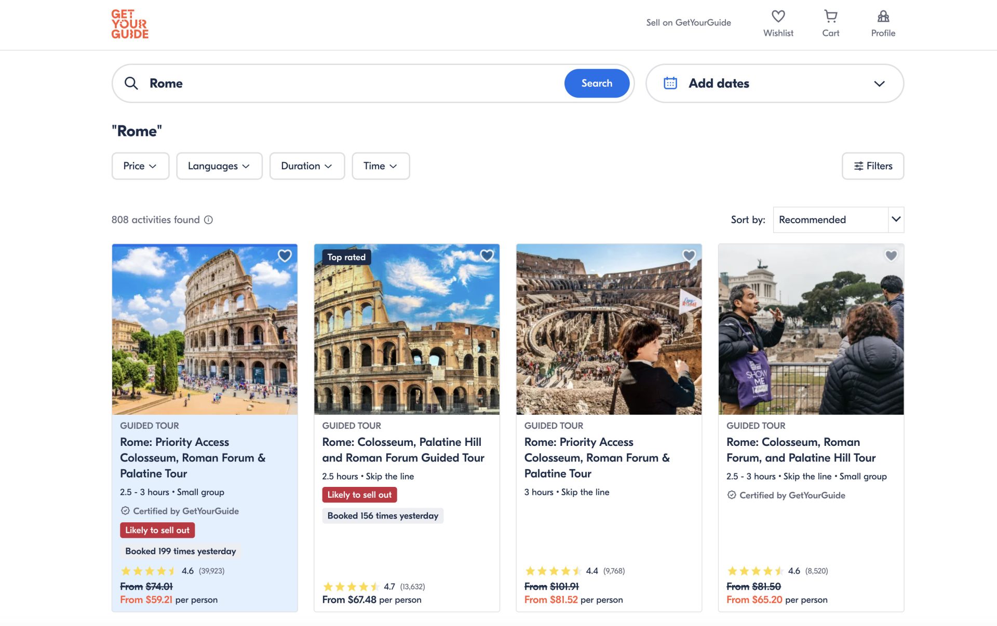This screenshot has height=626, width=997.
Task: Open the Colosseum, Roman Forum, and Palatine Hill Tour title
Action: pos(801,450)
